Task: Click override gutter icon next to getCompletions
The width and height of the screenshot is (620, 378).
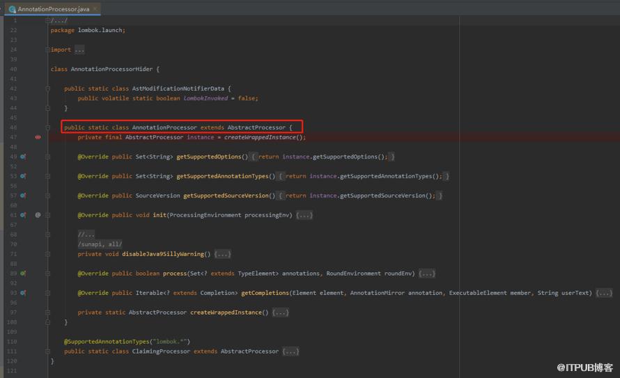Action: pos(23,293)
